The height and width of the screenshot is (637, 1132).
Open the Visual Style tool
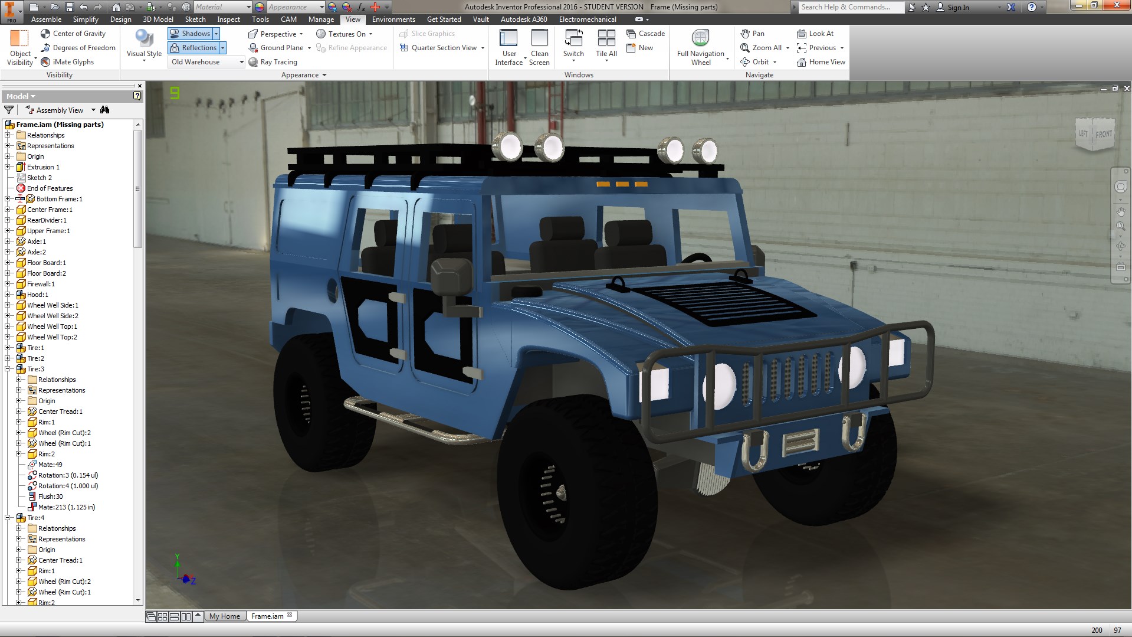144,44
